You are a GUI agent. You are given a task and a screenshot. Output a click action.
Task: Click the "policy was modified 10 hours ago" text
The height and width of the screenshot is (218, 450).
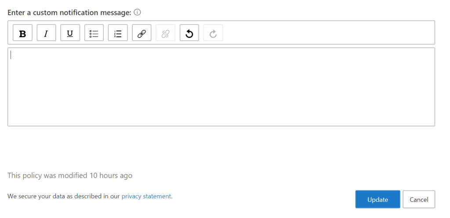point(70,176)
